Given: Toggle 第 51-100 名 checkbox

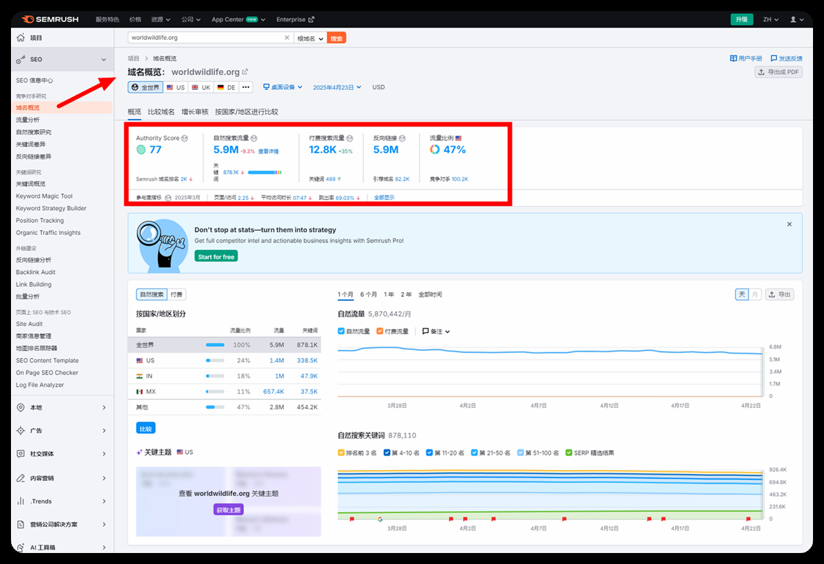Looking at the screenshot, I should [x=520, y=453].
